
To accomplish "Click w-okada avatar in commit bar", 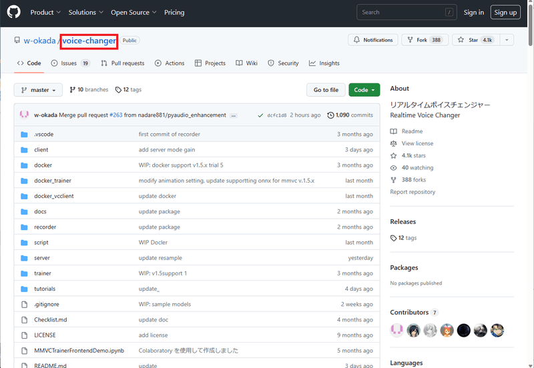I will (x=24, y=115).
